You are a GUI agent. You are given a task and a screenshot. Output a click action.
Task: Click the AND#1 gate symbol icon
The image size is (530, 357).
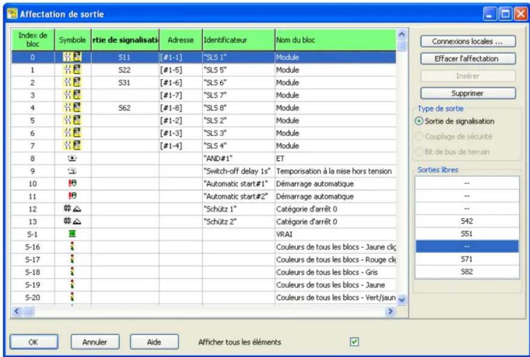point(72,158)
